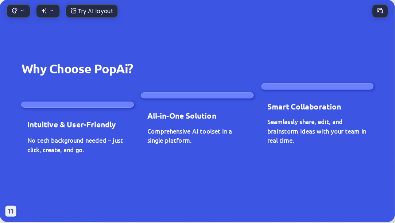This screenshot has height=223, width=395.
Task: Select the bar above Smart Collaboration
Action: click(317, 86)
